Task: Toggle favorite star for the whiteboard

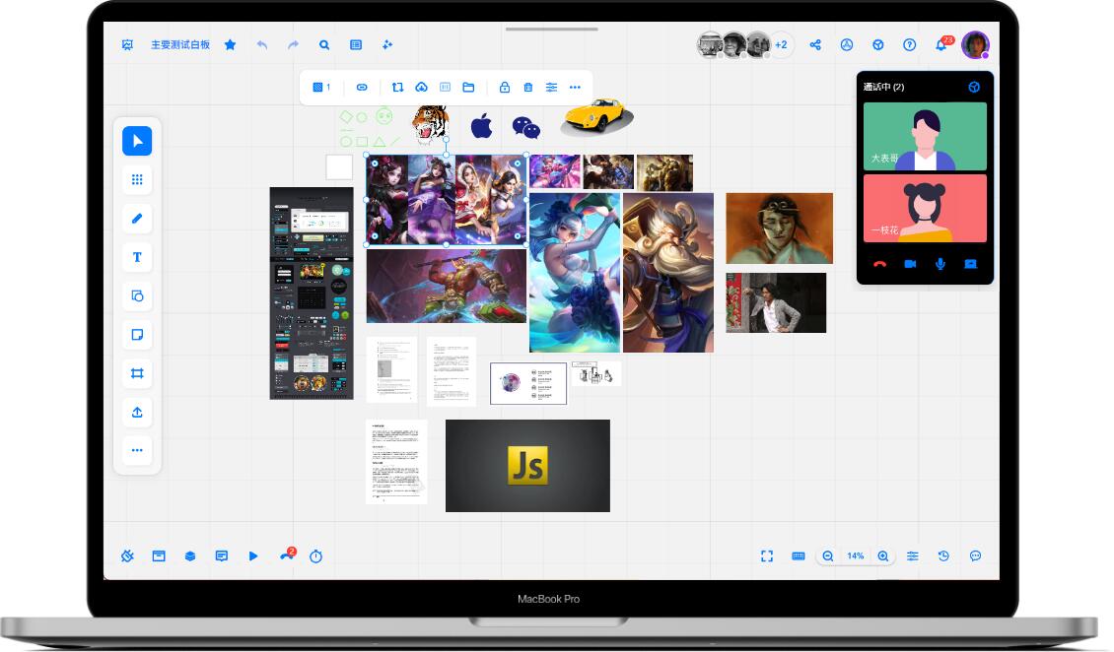Action: tap(230, 45)
